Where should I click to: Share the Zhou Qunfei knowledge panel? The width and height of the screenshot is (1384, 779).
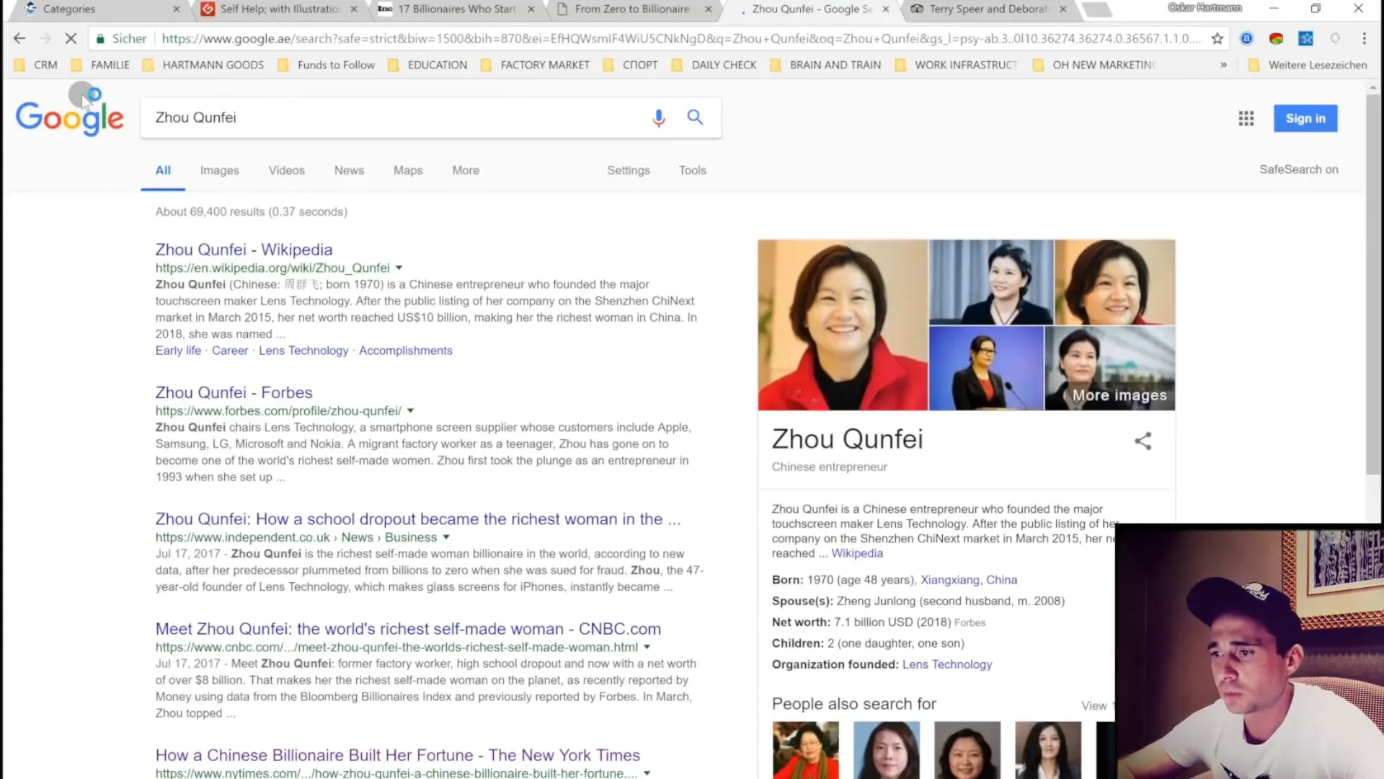tap(1143, 441)
